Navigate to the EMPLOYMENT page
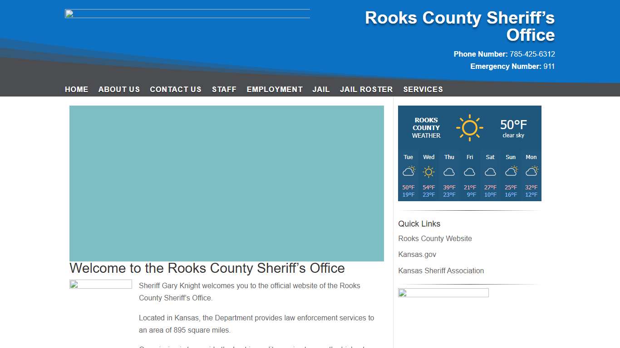This screenshot has width=620, height=348. (275, 89)
